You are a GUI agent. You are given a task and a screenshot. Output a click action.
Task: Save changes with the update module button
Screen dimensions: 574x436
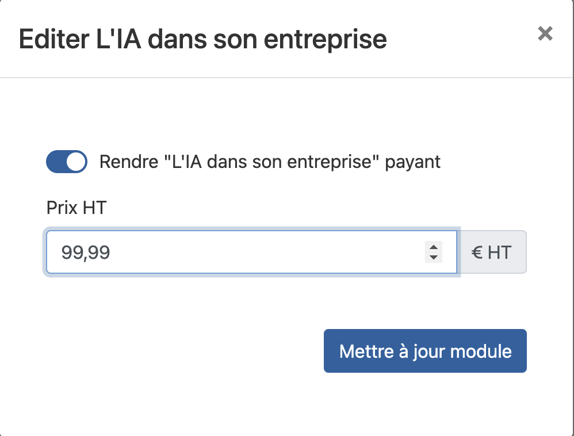coord(425,351)
